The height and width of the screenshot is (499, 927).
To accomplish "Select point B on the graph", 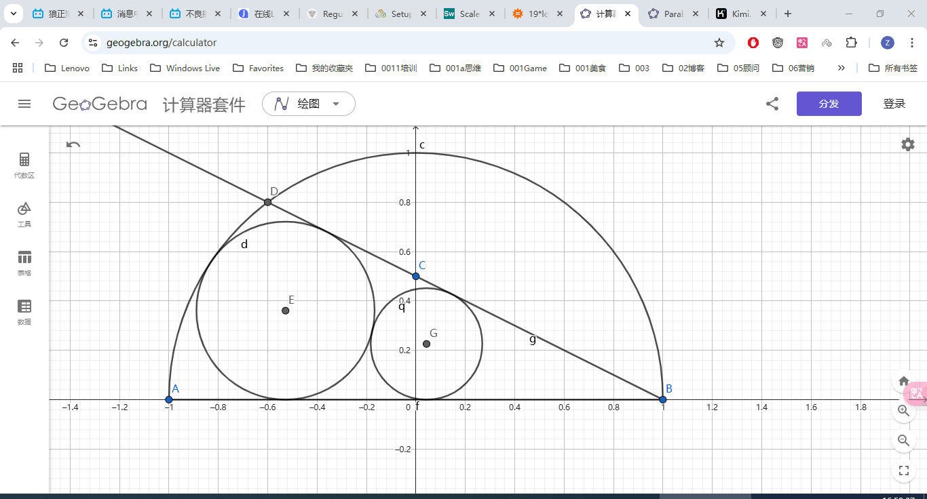I will point(663,399).
